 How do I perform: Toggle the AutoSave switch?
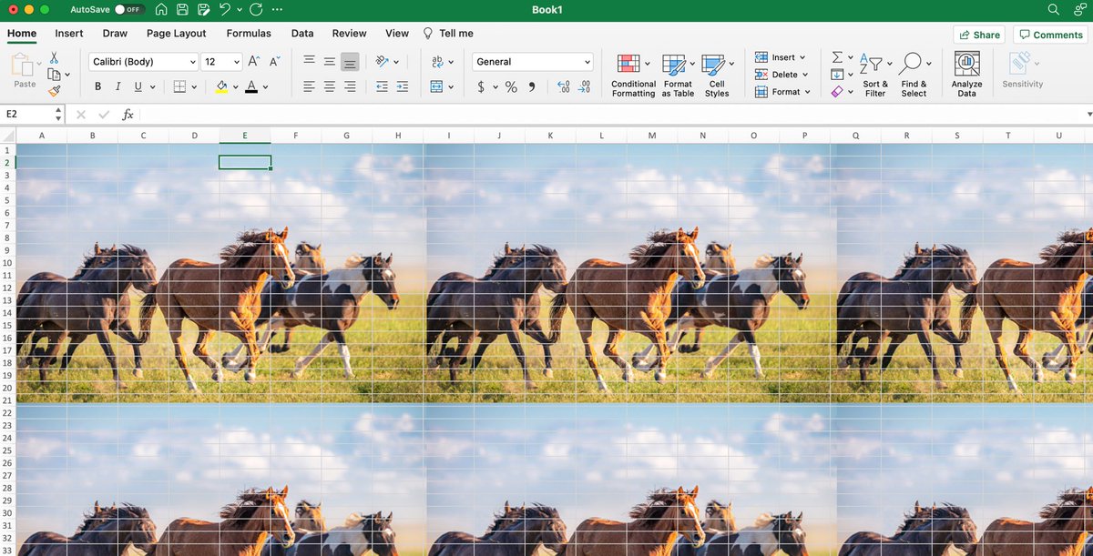tap(128, 9)
